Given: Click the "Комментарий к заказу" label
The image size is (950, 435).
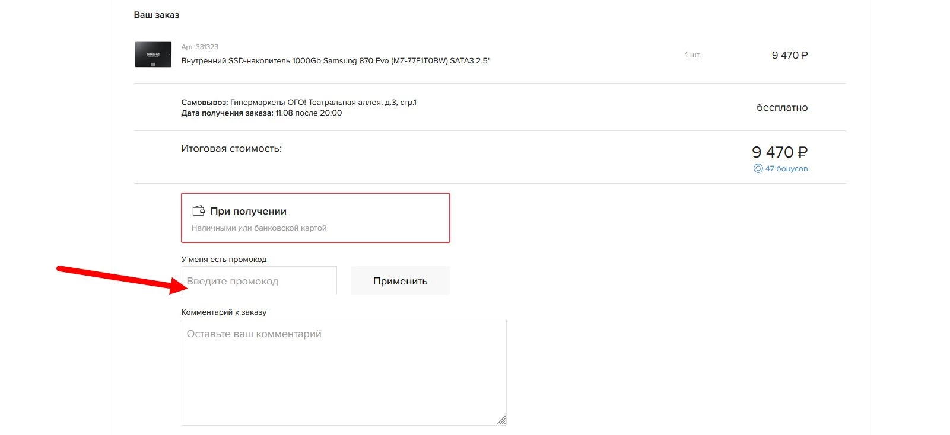Looking at the screenshot, I should coord(224,312).
